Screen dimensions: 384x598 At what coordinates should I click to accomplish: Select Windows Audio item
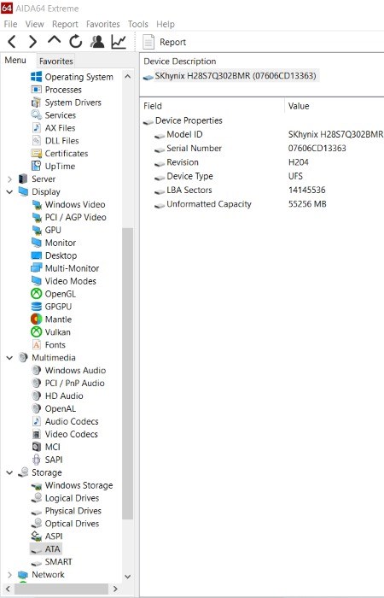click(x=68, y=370)
